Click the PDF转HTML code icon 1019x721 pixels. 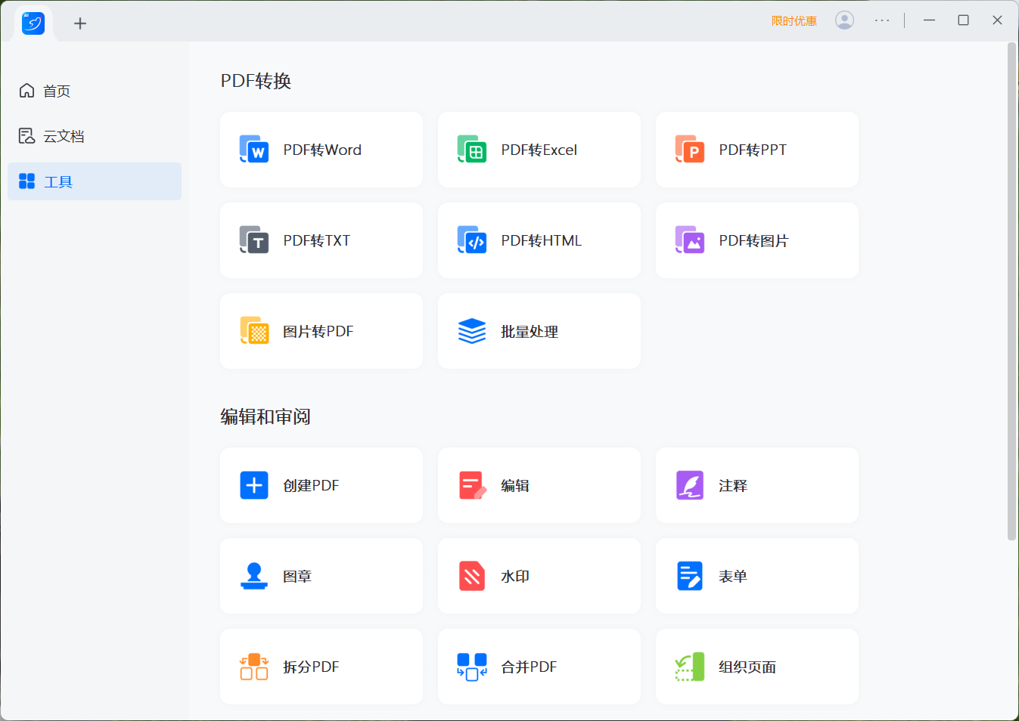tap(472, 240)
